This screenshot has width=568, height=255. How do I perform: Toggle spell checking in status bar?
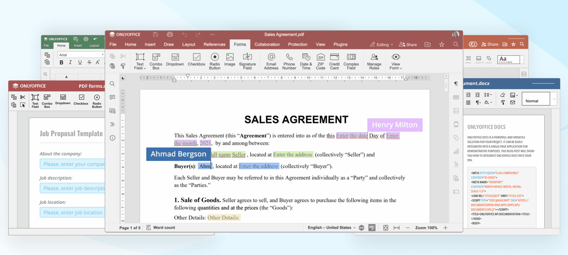(x=372, y=228)
